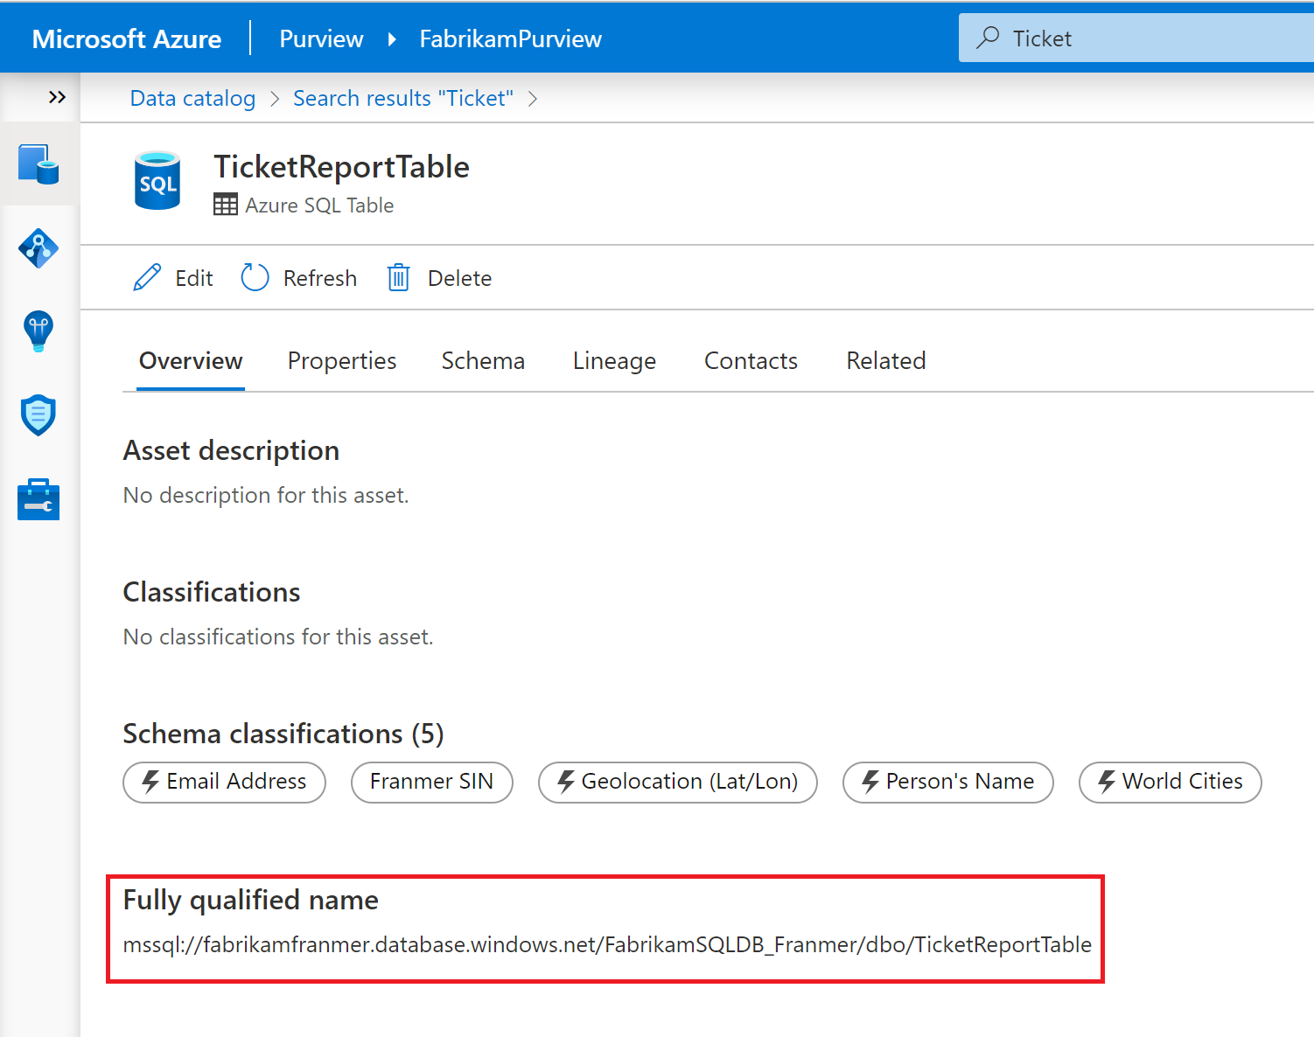1314x1037 pixels.
Task: Open the Data catalog sidebar icon
Action: (x=38, y=164)
